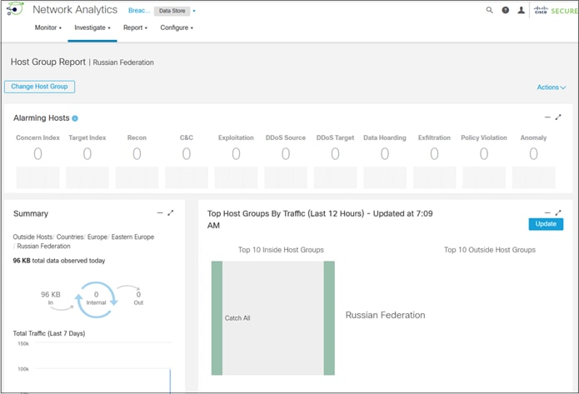Click the Europe breadcrumb
Screen dimensions: 579x394
pyautogui.click(x=97, y=237)
